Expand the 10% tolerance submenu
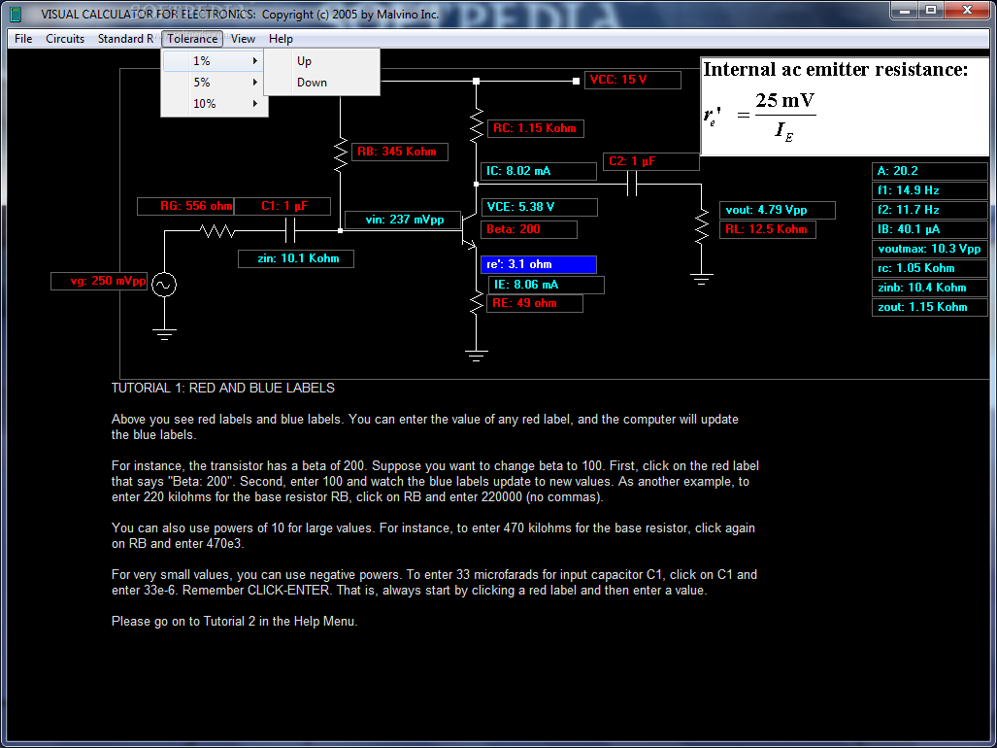 pos(214,104)
